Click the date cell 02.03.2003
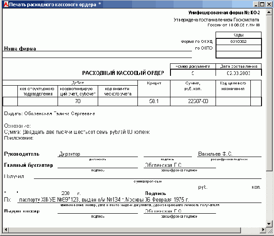The image size is (274, 236). point(238,73)
